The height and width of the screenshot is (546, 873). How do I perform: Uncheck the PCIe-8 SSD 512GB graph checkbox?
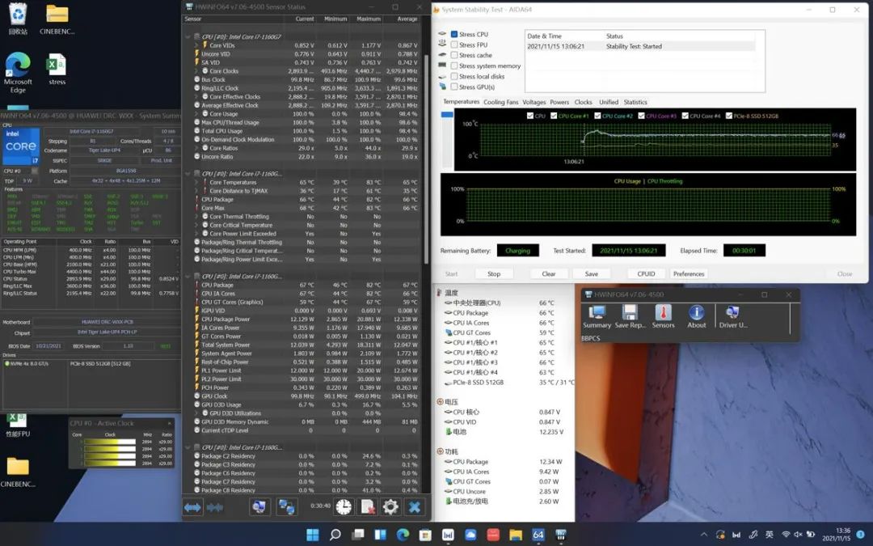(x=729, y=116)
